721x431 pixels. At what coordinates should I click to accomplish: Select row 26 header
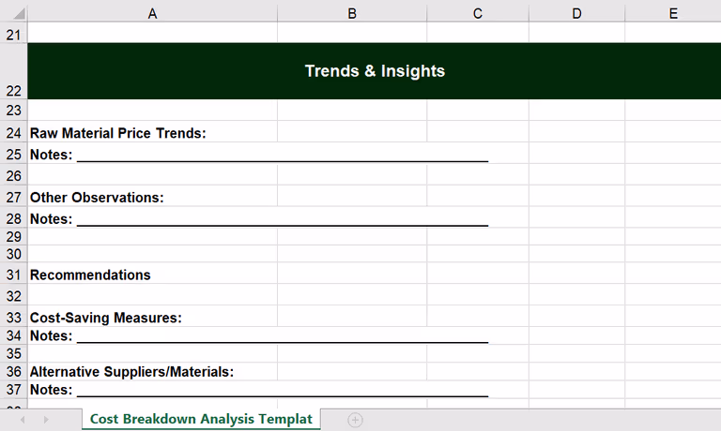14,175
